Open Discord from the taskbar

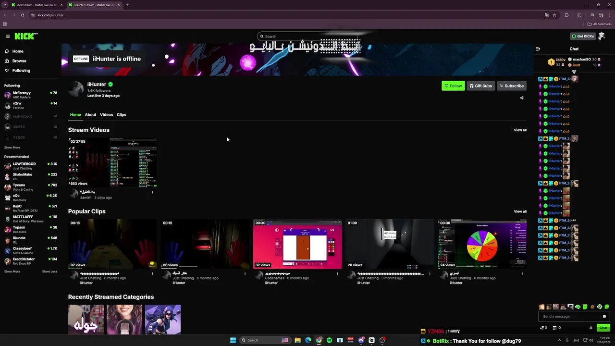tap(361, 340)
